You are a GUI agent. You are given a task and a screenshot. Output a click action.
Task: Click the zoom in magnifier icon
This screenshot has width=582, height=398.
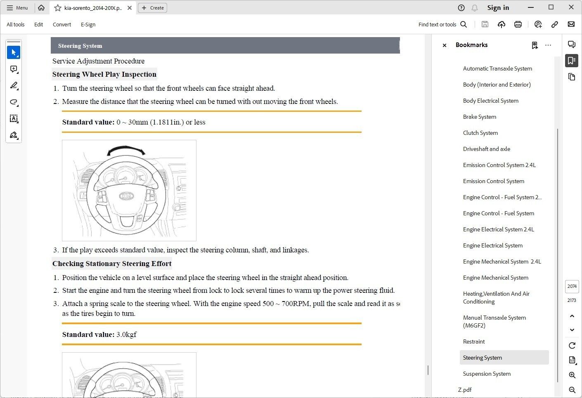click(572, 375)
